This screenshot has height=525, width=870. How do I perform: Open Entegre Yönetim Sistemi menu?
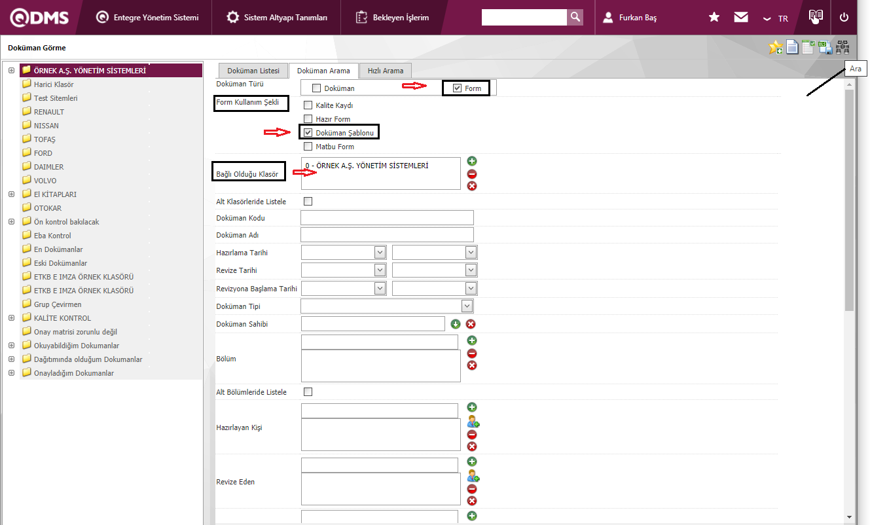(x=147, y=18)
